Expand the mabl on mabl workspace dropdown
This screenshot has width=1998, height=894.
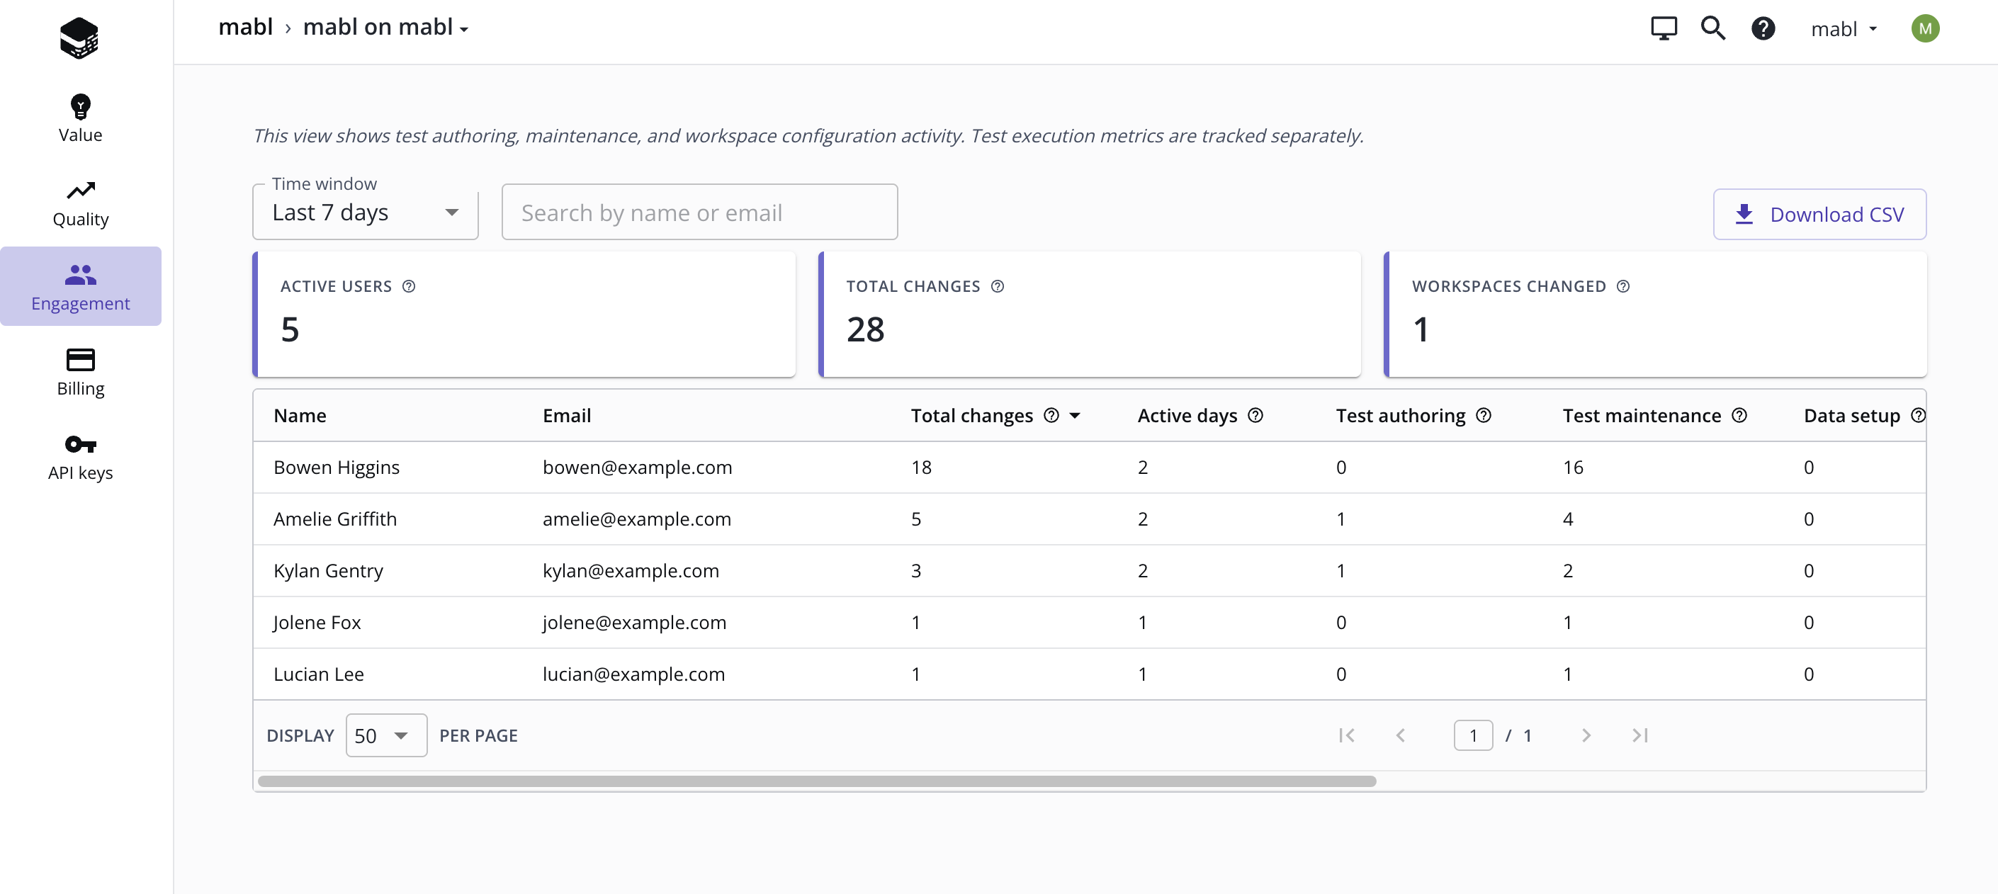pyautogui.click(x=385, y=27)
